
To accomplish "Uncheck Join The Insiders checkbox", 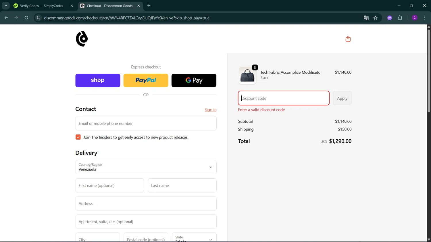I will click(x=78, y=137).
